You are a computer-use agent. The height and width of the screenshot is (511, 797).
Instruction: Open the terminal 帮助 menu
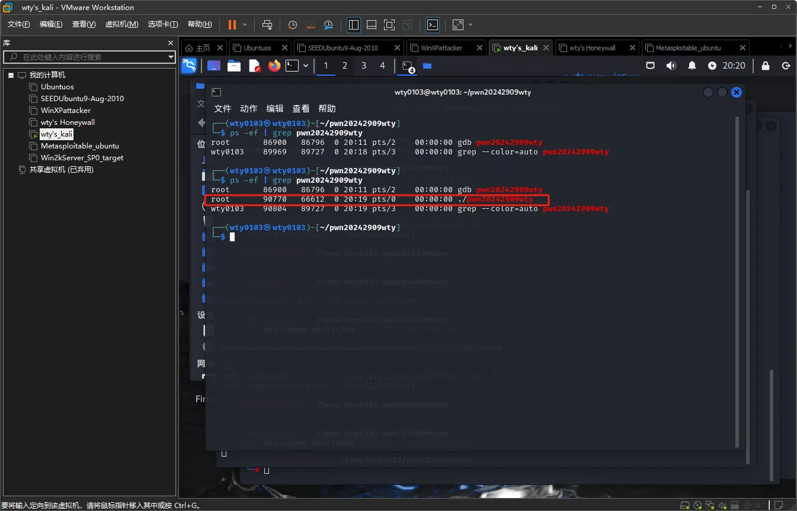point(327,108)
